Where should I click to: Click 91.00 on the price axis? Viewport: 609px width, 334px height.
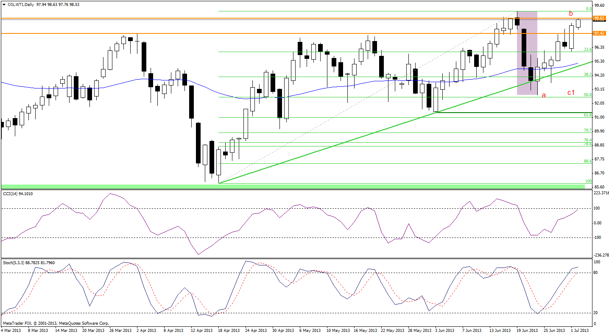599,117
